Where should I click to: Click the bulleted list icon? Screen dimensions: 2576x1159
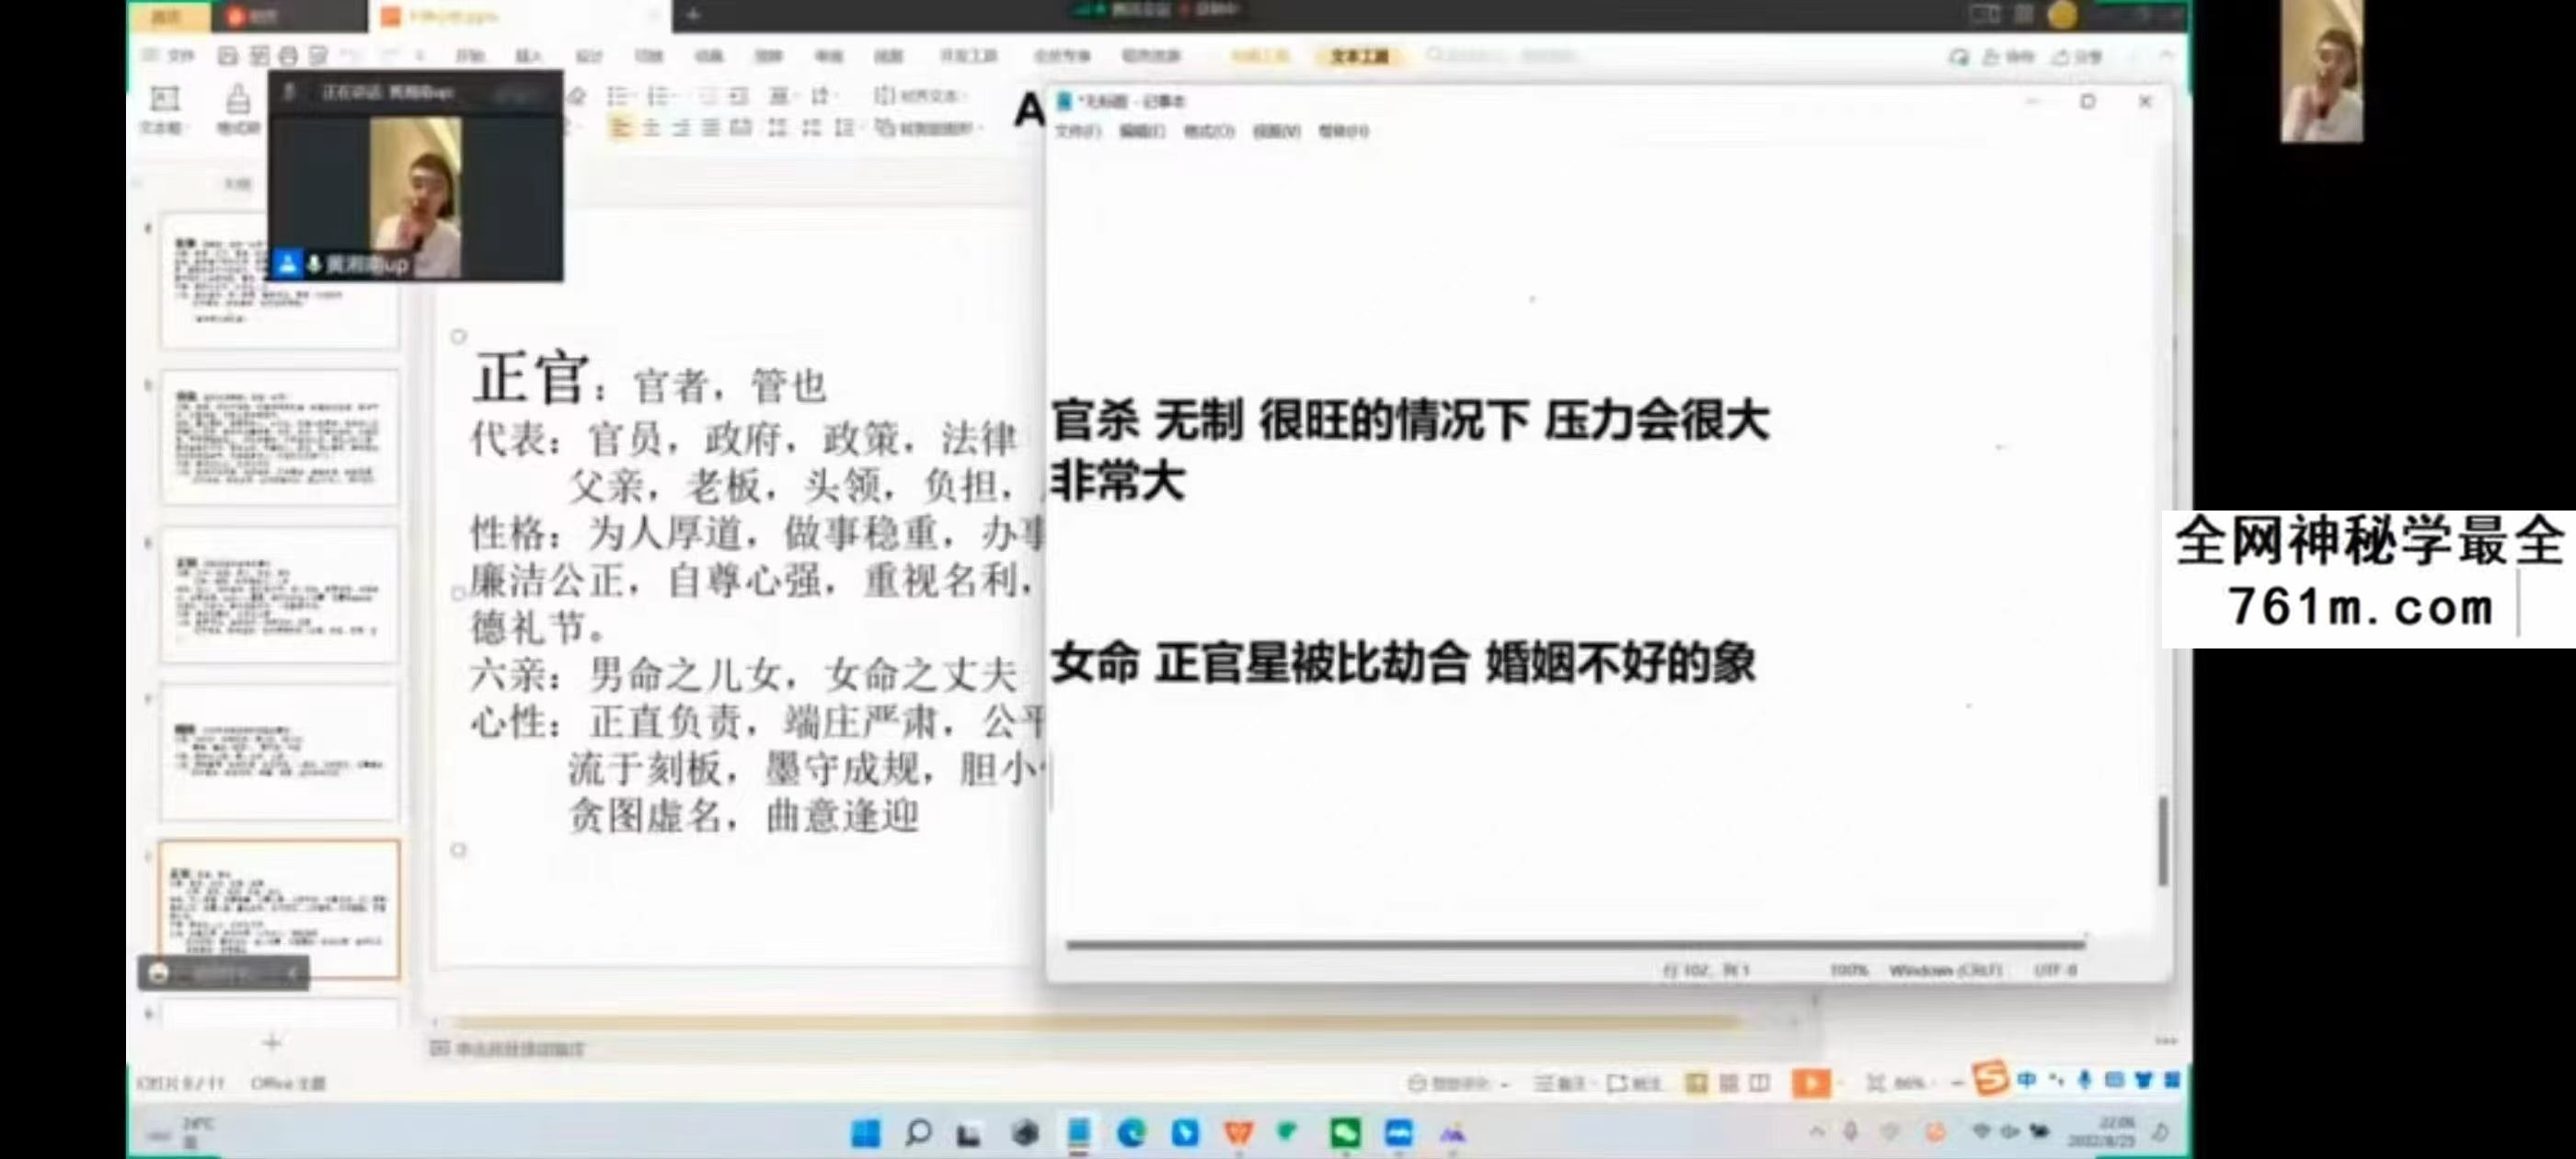(619, 96)
